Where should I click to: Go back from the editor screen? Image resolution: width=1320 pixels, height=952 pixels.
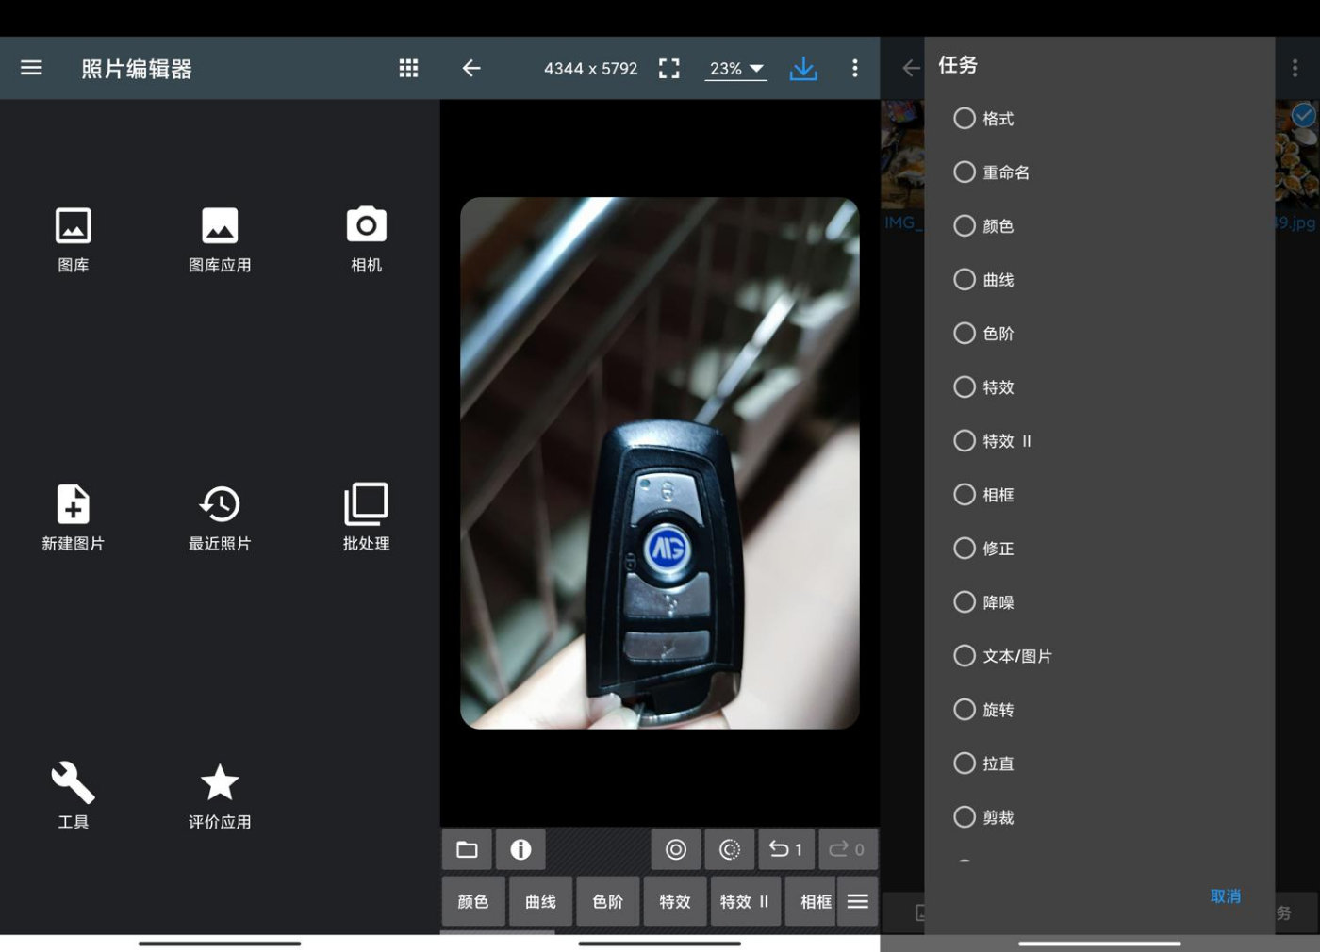(x=471, y=68)
